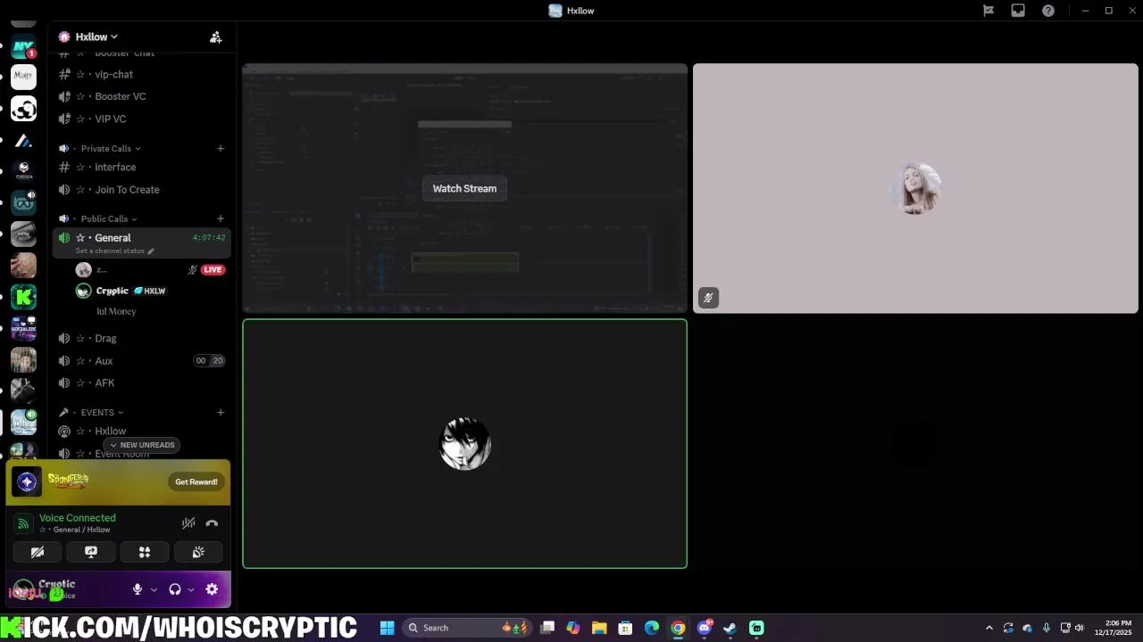Click the General channel timer 4:07:42

209,238
